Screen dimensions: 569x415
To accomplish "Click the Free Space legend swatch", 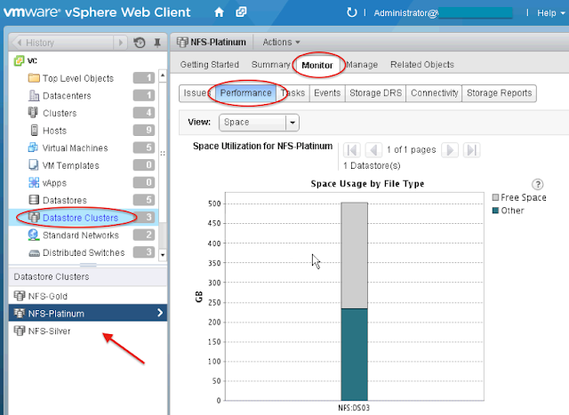I will click(x=495, y=197).
